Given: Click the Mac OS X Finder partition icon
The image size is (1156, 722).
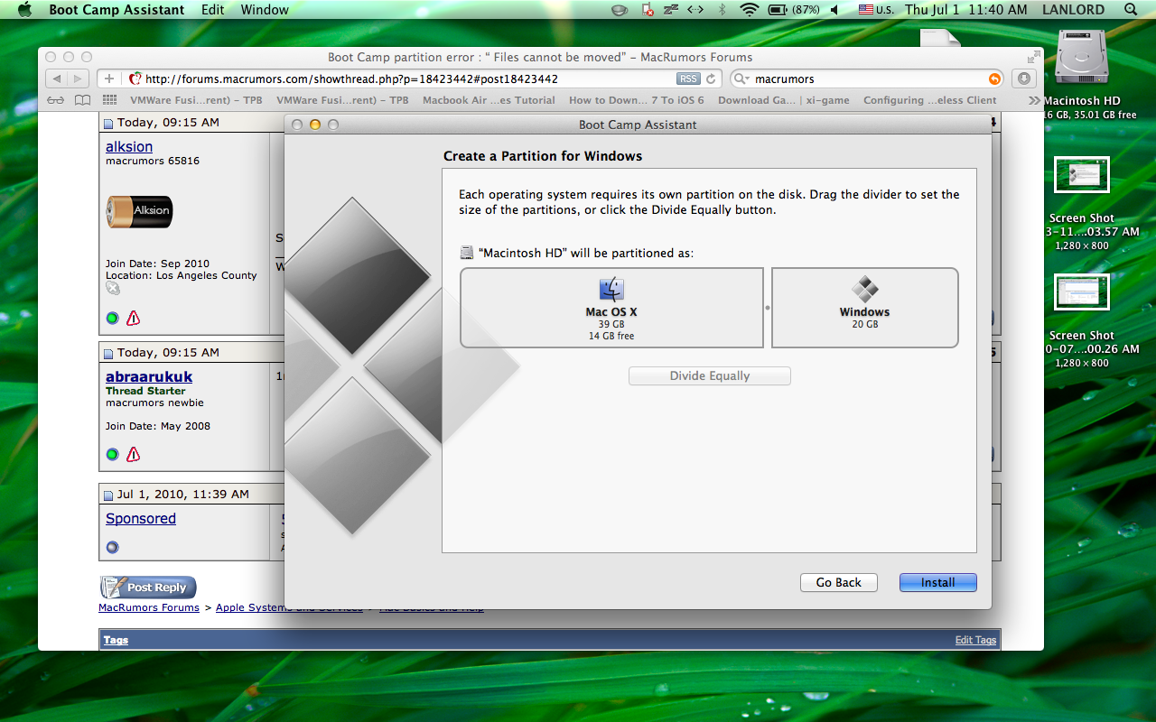Looking at the screenshot, I should tap(611, 290).
